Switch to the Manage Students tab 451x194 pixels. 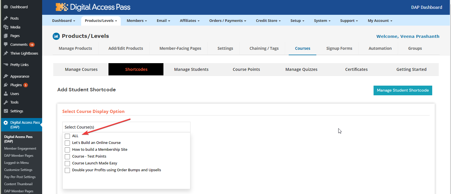pyautogui.click(x=191, y=69)
